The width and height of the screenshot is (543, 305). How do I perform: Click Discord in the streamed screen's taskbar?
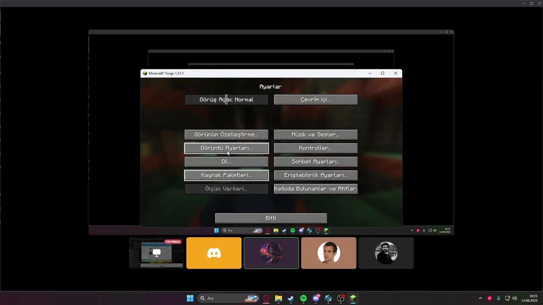point(301,230)
